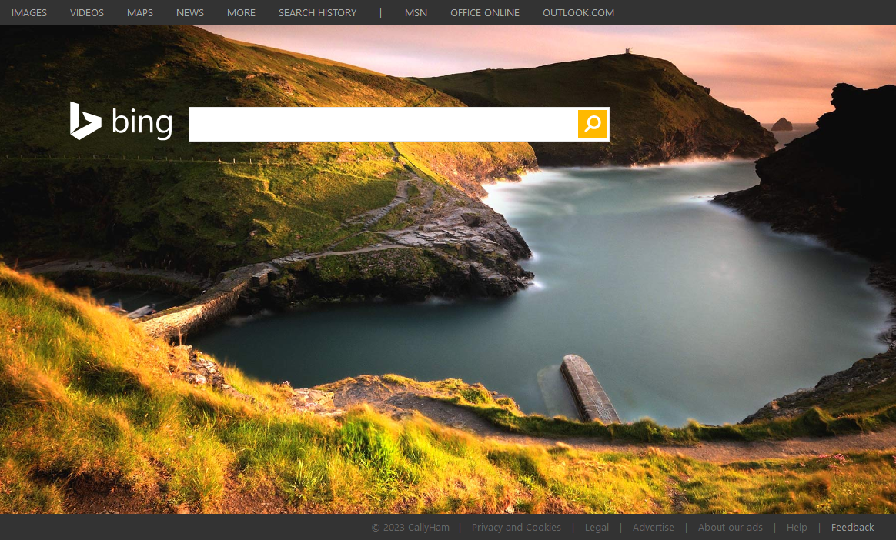The width and height of the screenshot is (896, 540).
Task: Open the Advertise footer link
Action: click(x=654, y=528)
